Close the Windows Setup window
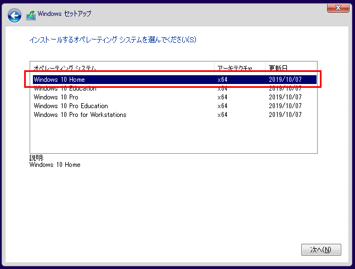Screen dimensions: 355x269 tap(339, 7)
